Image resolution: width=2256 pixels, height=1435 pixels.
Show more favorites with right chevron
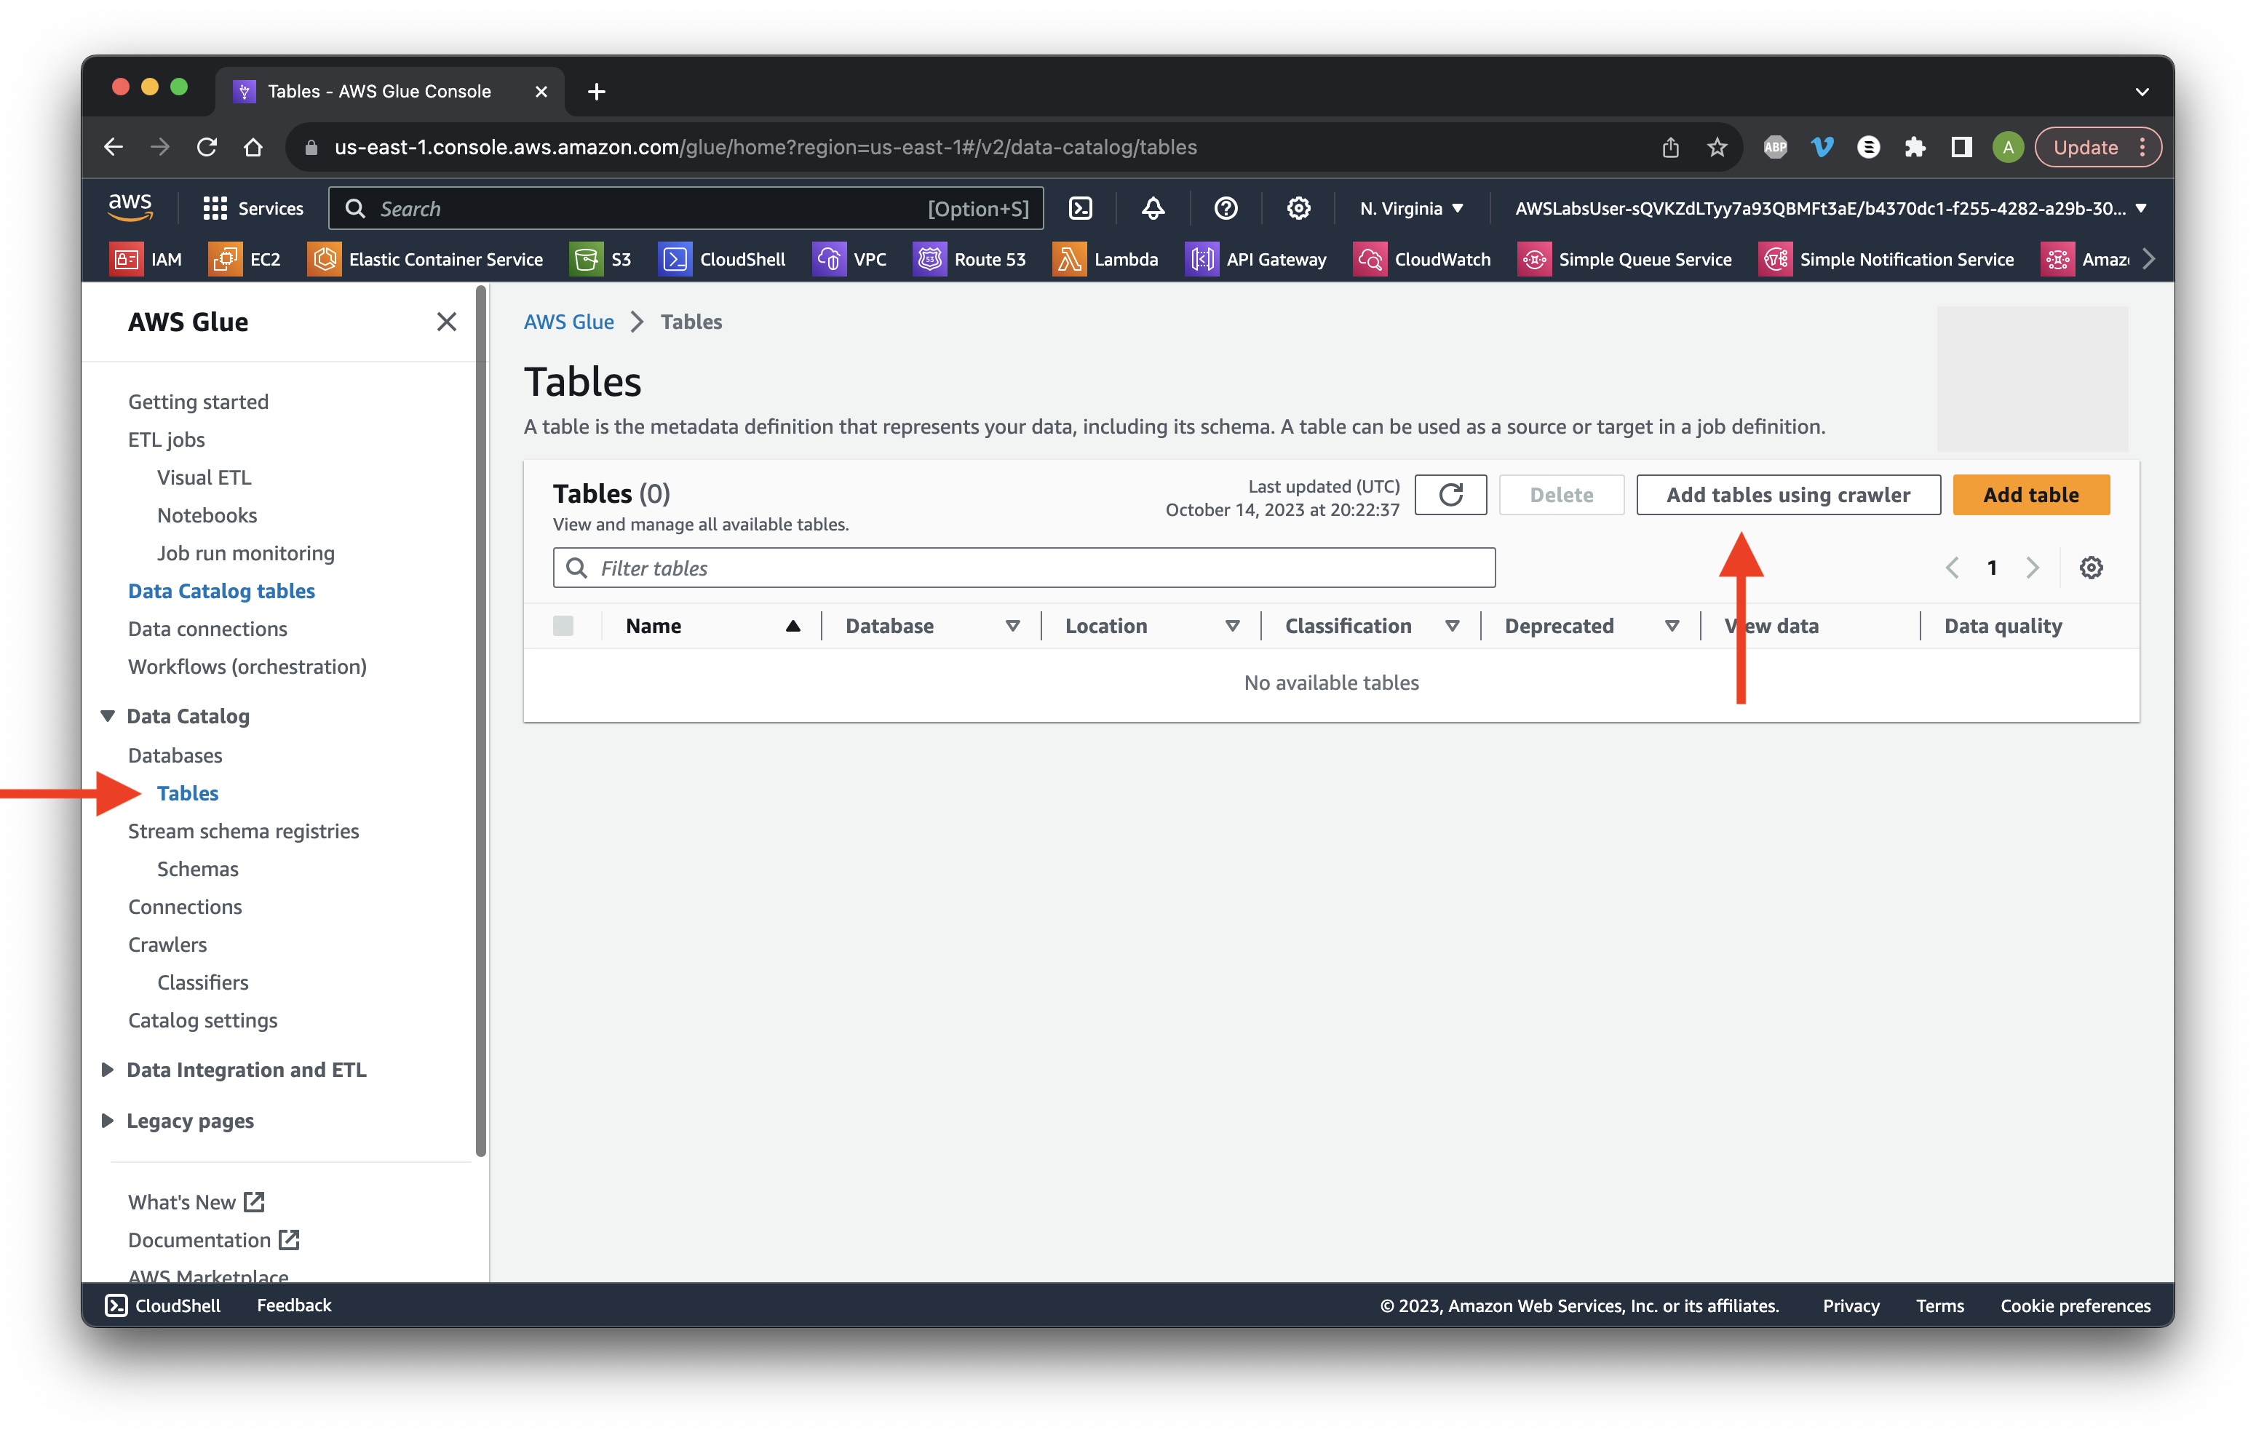(x=2148, y=260)
